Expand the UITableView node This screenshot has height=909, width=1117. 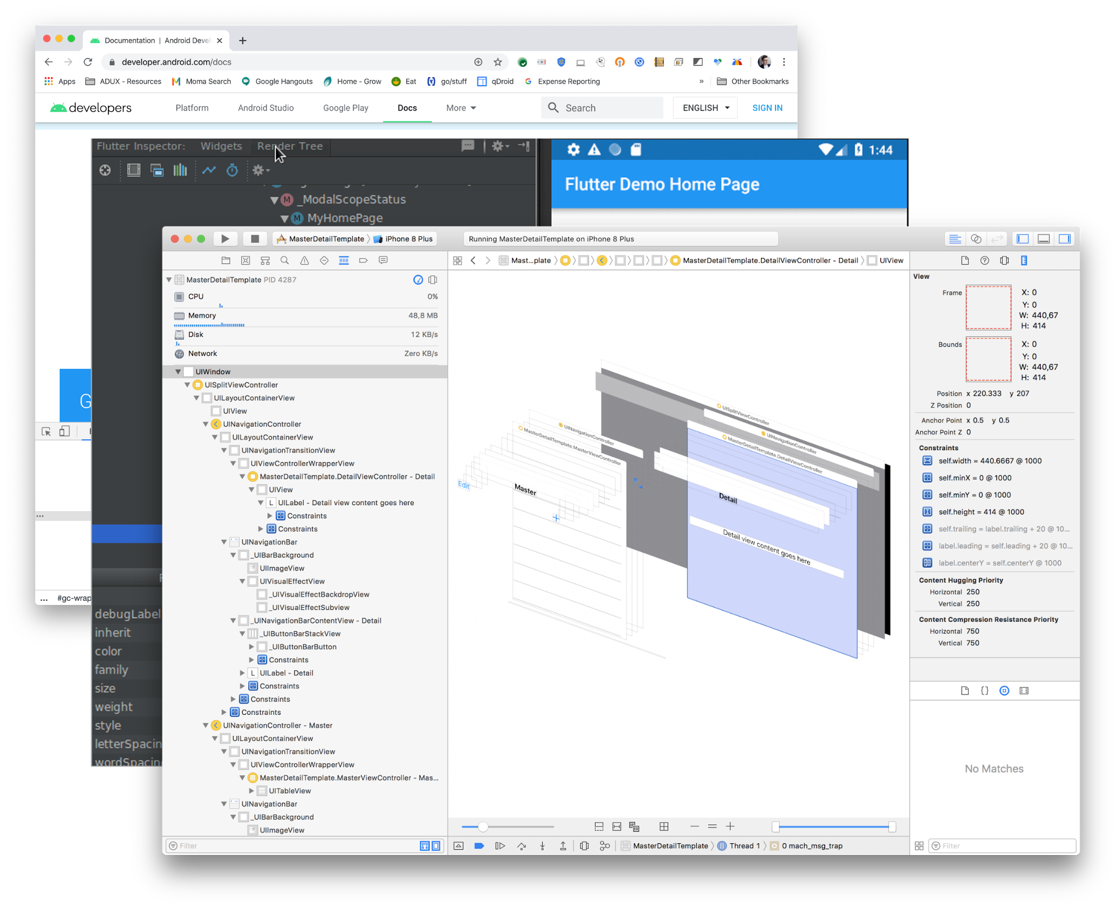point(251,791)
